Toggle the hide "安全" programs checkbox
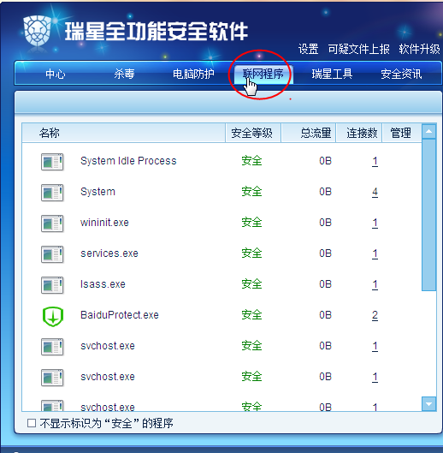 [x=32, y=423]
